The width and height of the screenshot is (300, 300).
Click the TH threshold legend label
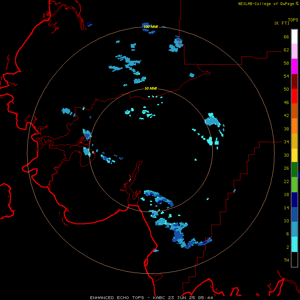coord(286,260)
